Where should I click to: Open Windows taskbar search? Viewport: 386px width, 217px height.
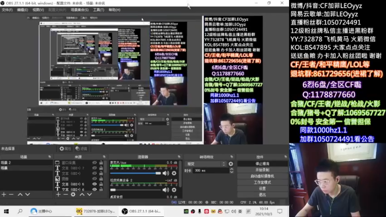[20, 211]
